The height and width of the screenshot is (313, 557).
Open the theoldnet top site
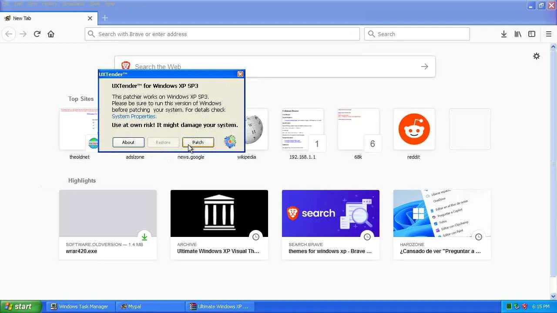coord(80,134)
